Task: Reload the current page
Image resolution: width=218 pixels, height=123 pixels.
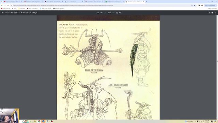Action: click(x=8, y=5)
